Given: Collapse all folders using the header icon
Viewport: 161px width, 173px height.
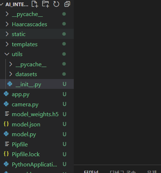Looking at the screenshot, I should pos(67,4).
